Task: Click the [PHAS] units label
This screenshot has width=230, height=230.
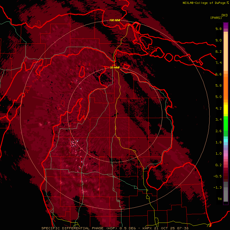Action: pyautogui.click(x=216, y=18)
